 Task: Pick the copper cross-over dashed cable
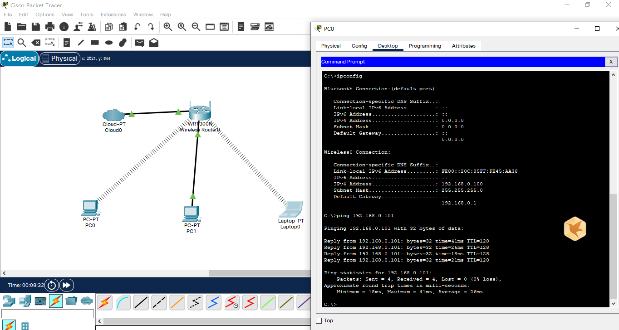(x=159, y=302)
